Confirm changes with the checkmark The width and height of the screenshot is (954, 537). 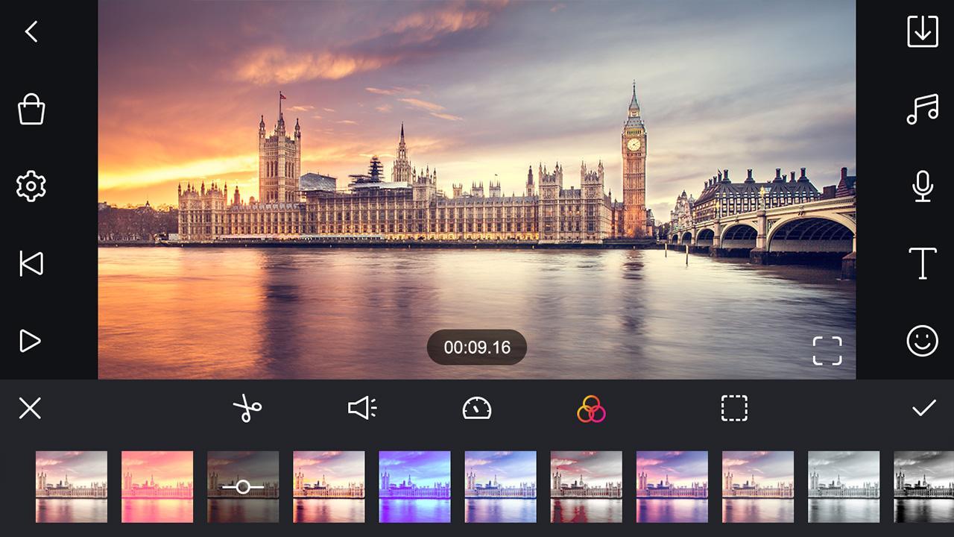[924, 408]
